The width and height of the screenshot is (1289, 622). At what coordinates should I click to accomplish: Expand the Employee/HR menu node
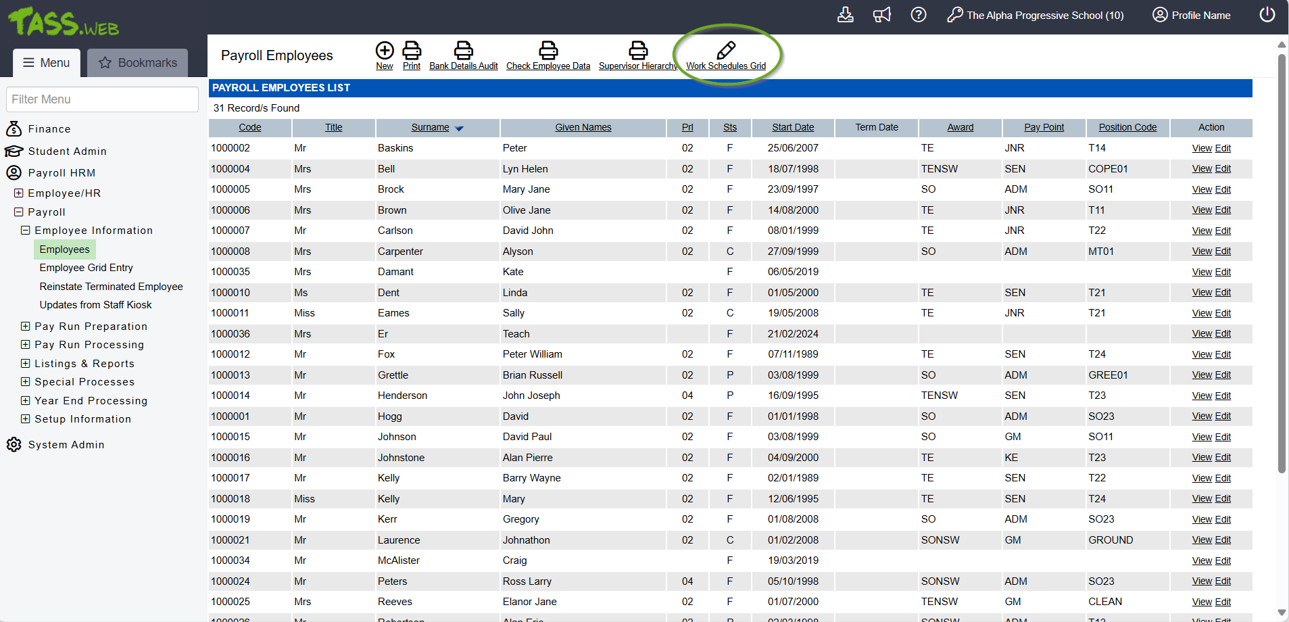coord(19,193)
